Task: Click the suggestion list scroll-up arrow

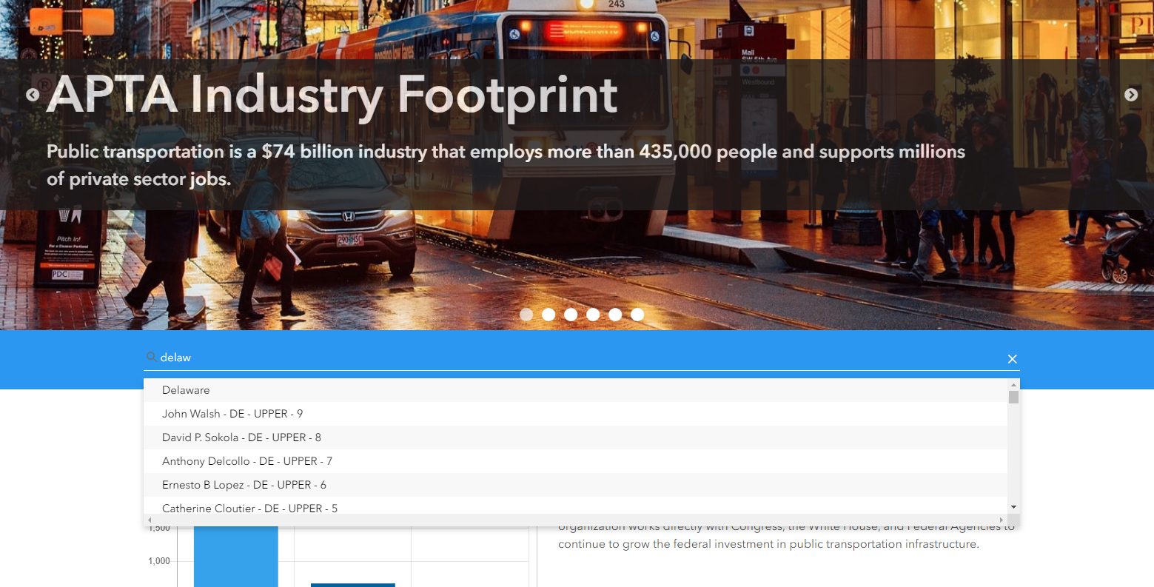Action: [x=1013, y=385]
